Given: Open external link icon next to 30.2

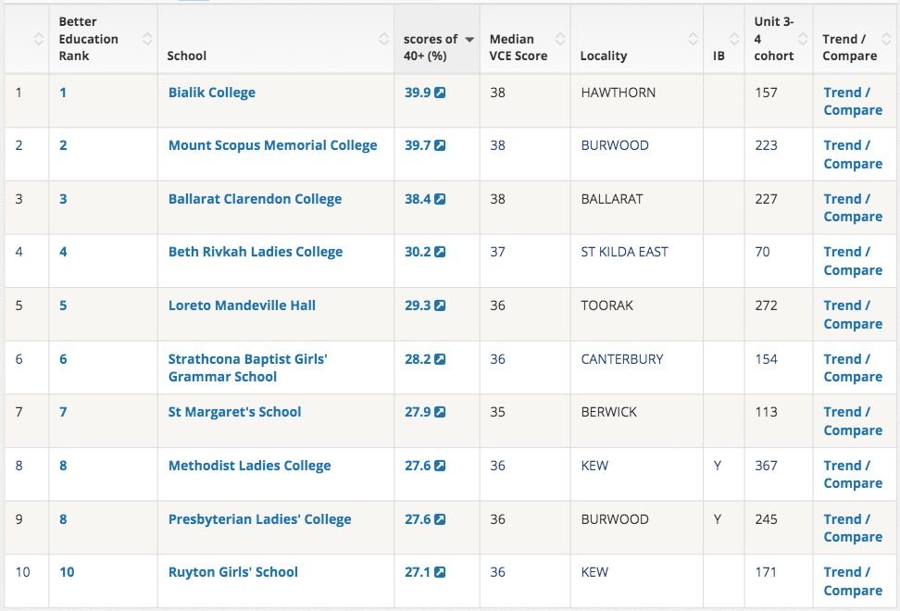Looking at the screenshot, I should coord(441,252).
